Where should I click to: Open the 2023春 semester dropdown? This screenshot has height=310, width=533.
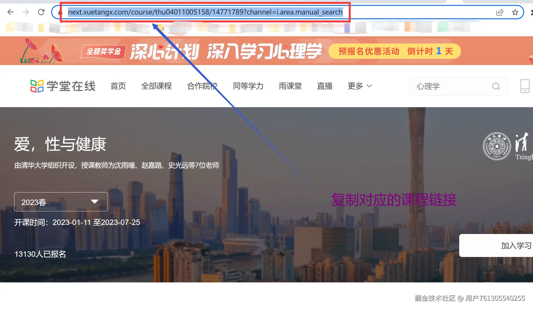61,202
